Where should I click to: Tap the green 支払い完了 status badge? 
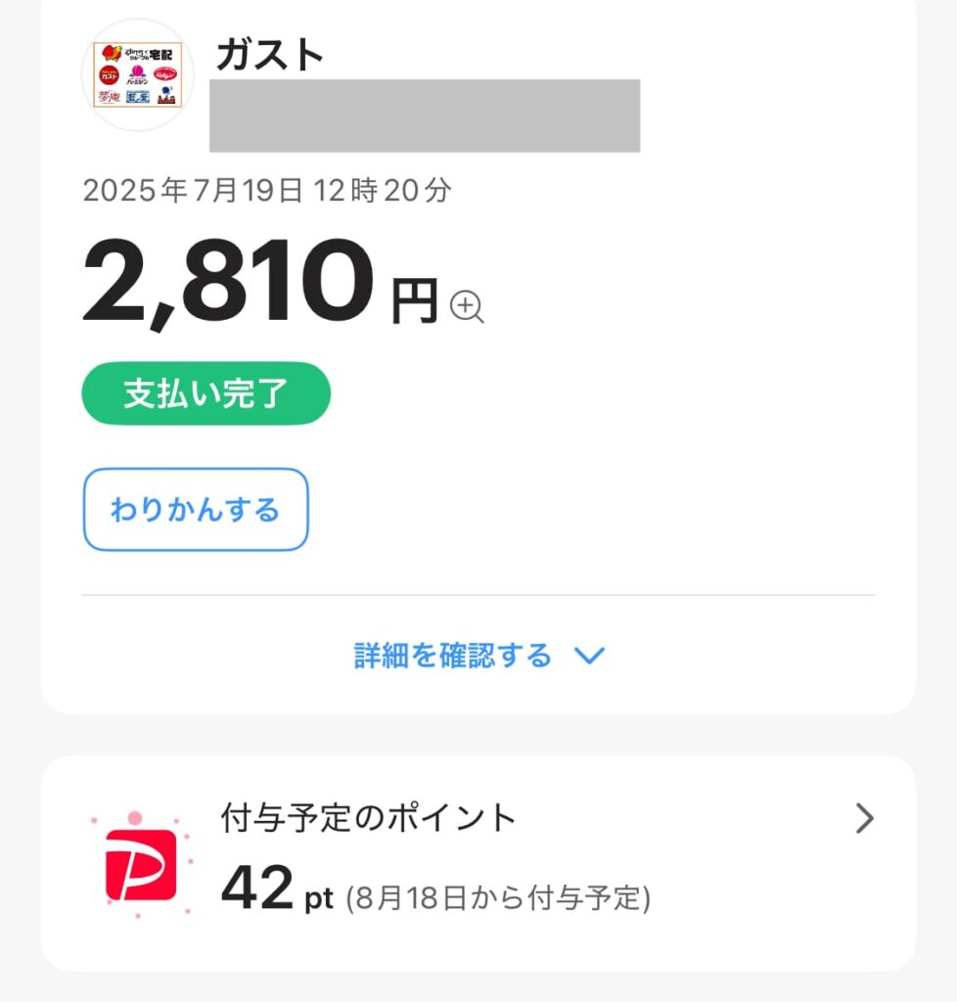205,393
